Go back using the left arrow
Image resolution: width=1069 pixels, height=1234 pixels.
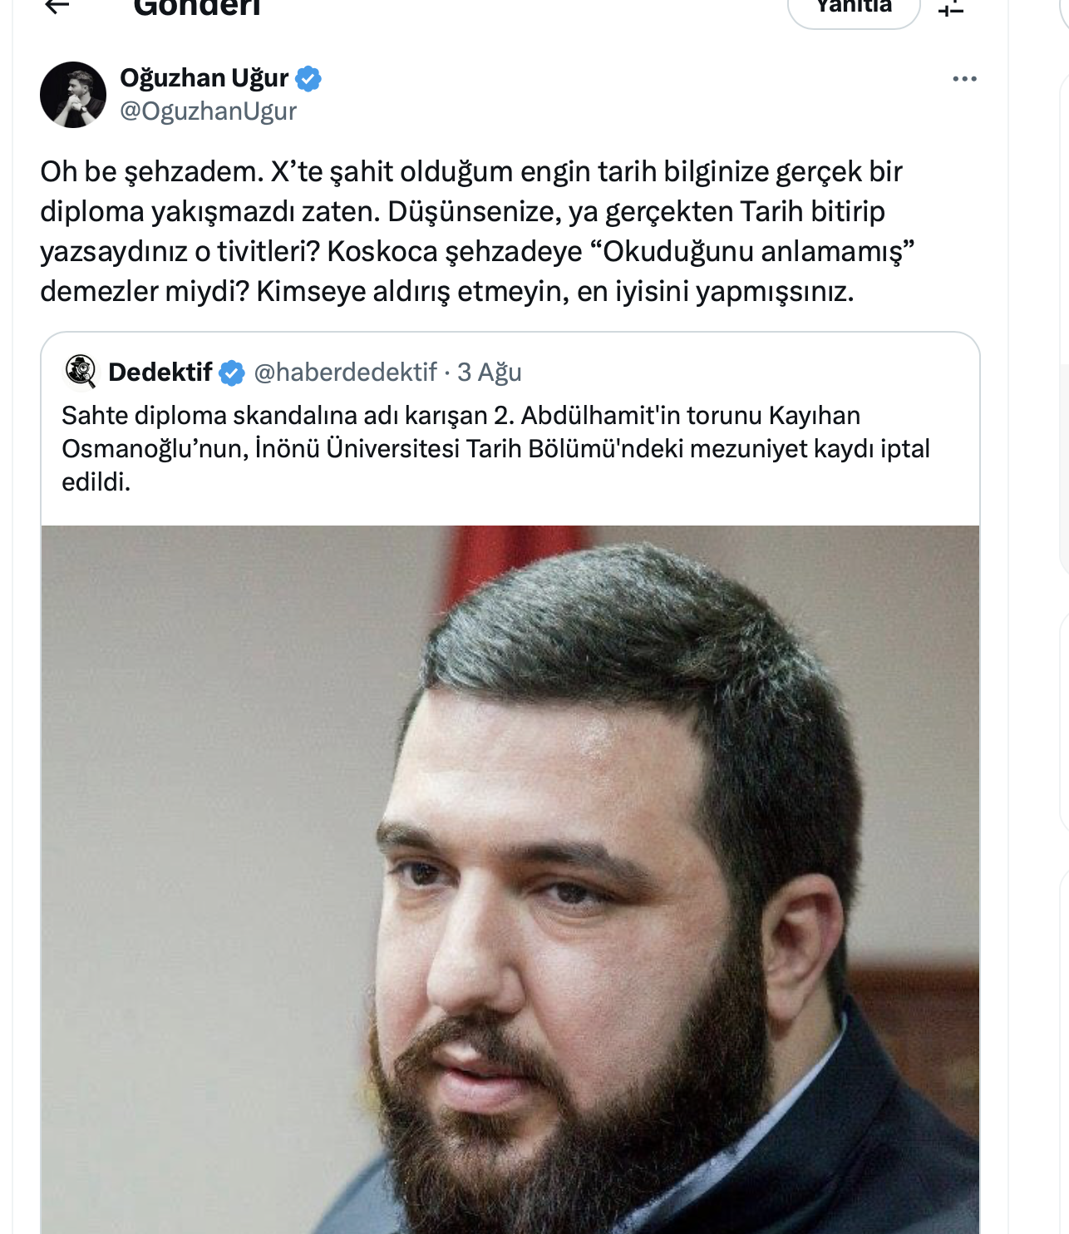(57, 7)
